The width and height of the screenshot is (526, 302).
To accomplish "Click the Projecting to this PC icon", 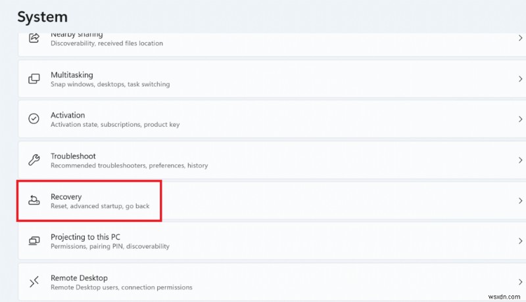I will tap(34, 241).
